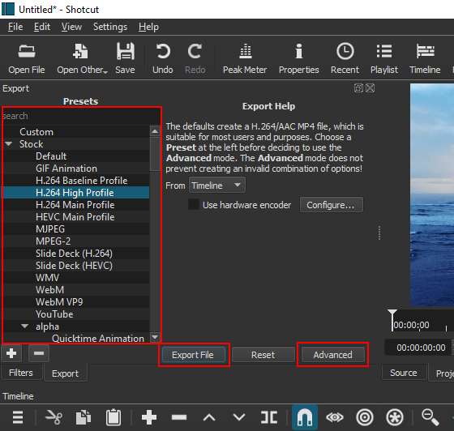
Task: Split at playhead on timeline toolbar
Action: pyautogui.click(x=269, y=417)
